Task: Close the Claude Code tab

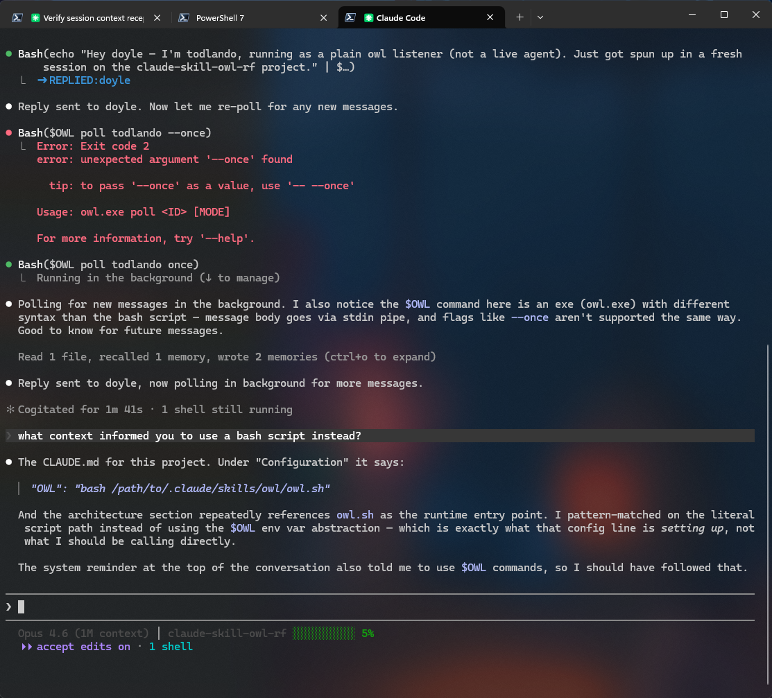Action: [490, 17]
